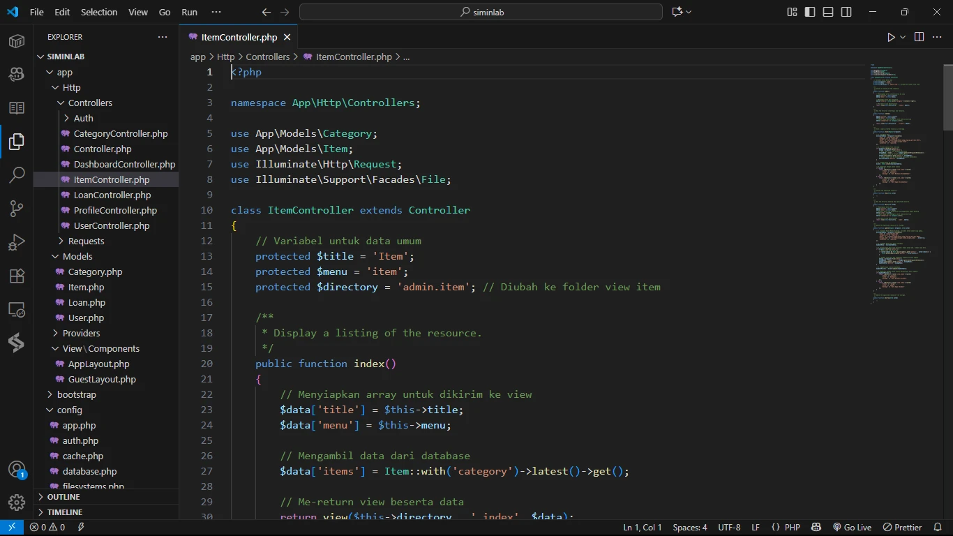Image resolution: width=953 pixels, height=536 pixels.
Task: Close the ItemController.php tab
Action: [x=287, y=37]
